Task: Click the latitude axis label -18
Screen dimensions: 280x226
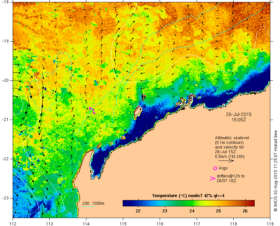Action: tap(5, 2)
